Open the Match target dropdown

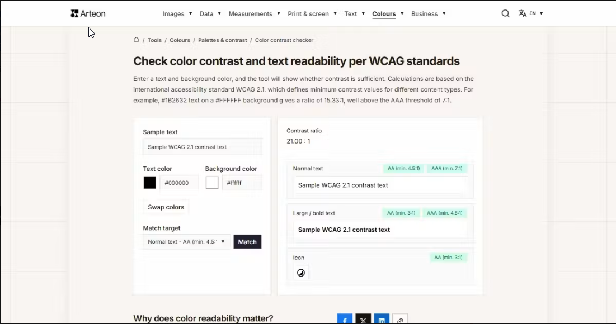187,242
